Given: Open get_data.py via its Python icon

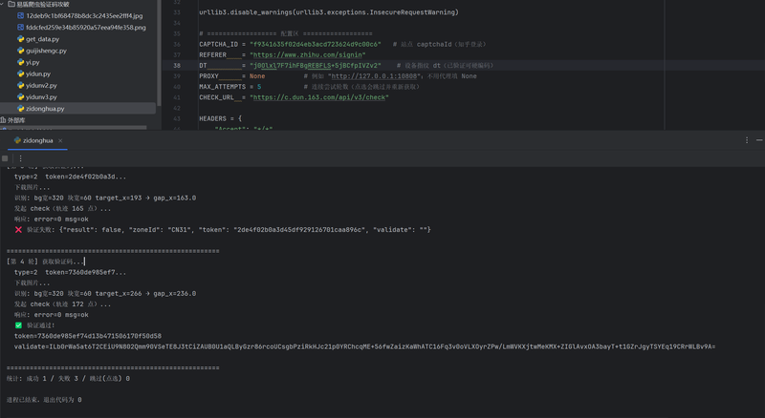Looking at the screenshot, I should point(20,39).
